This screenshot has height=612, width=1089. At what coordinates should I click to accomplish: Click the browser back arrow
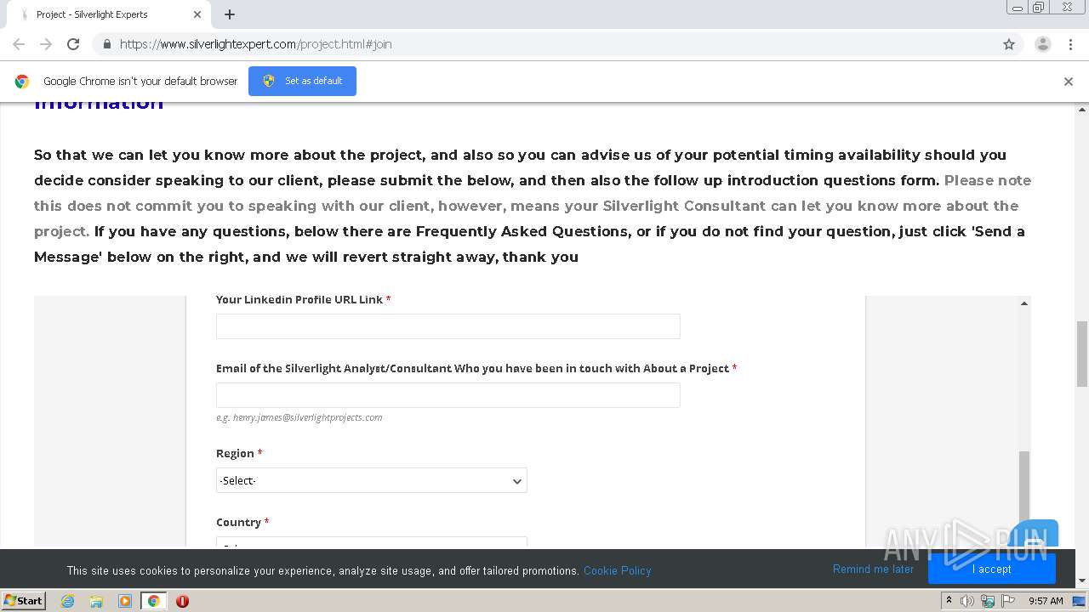pos(19,44)
